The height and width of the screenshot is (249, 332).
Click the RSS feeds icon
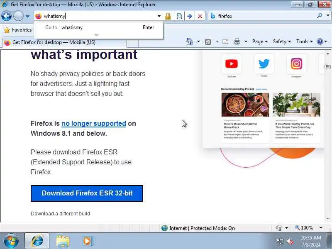tap(208, 42)
